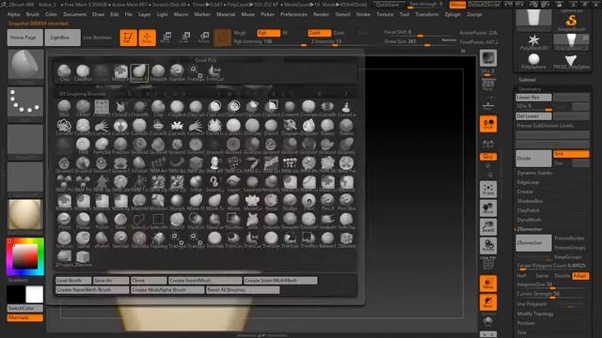Activate Edit mode in top shelf

[128, 38]
